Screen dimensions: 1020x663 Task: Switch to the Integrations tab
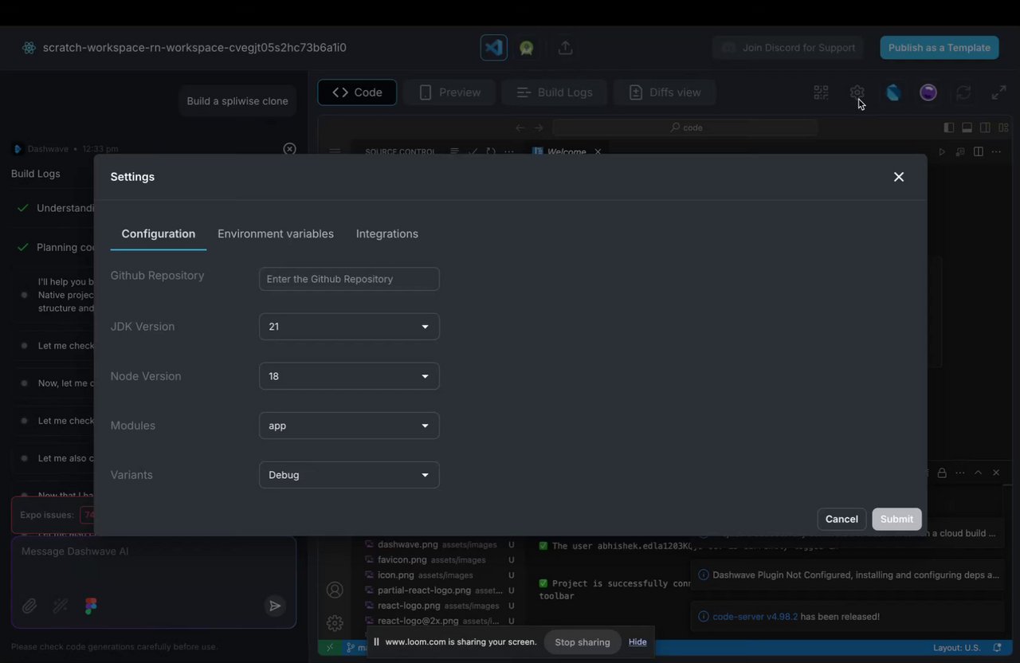tap(387, 233)
